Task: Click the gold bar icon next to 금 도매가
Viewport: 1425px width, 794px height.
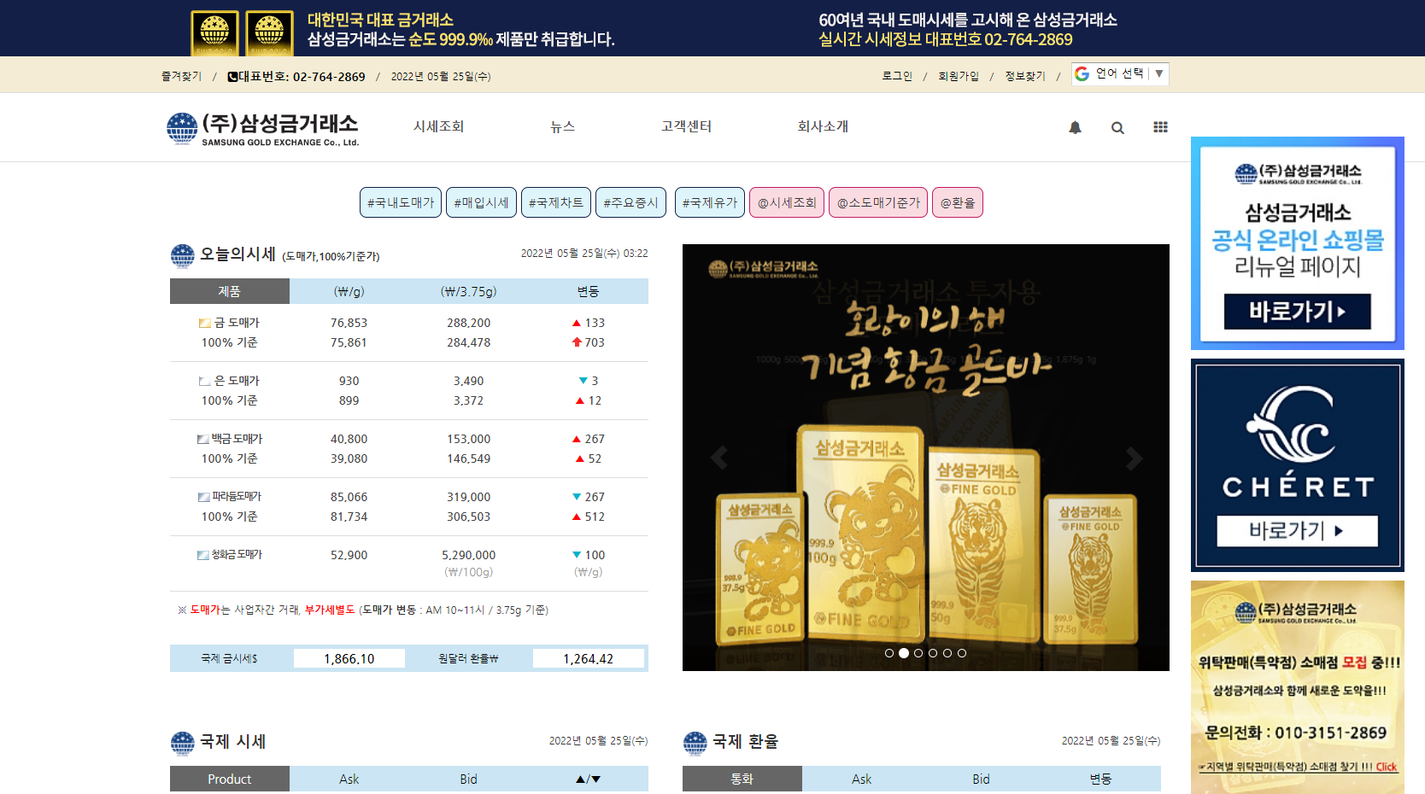Action: pyautogui.click(x=205, y=323)
